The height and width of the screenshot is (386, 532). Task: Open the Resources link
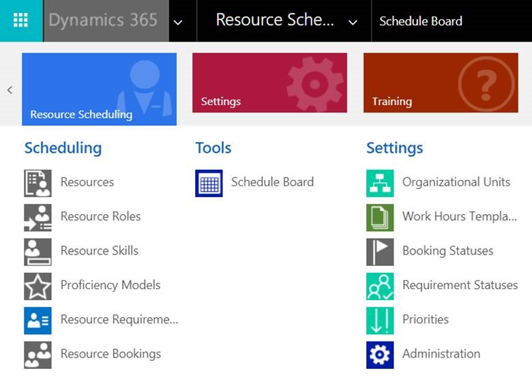pyautogui.click(x=87, y=182)
